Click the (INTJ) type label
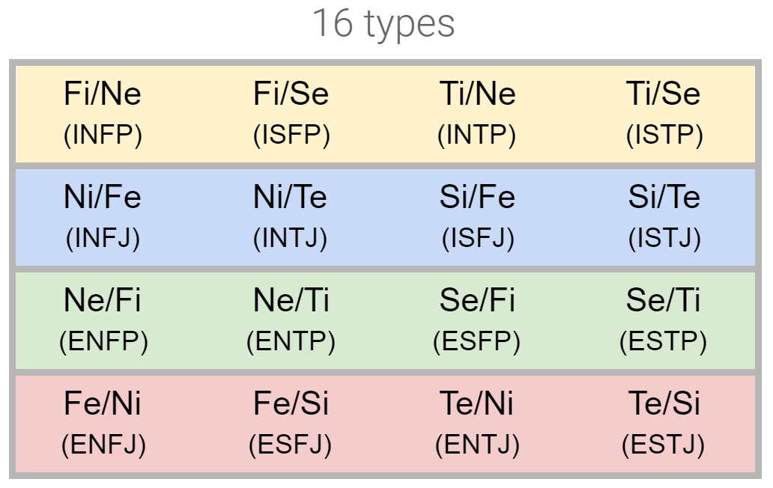773x488 pixels. pyautogui.click(x=291, y=238)
